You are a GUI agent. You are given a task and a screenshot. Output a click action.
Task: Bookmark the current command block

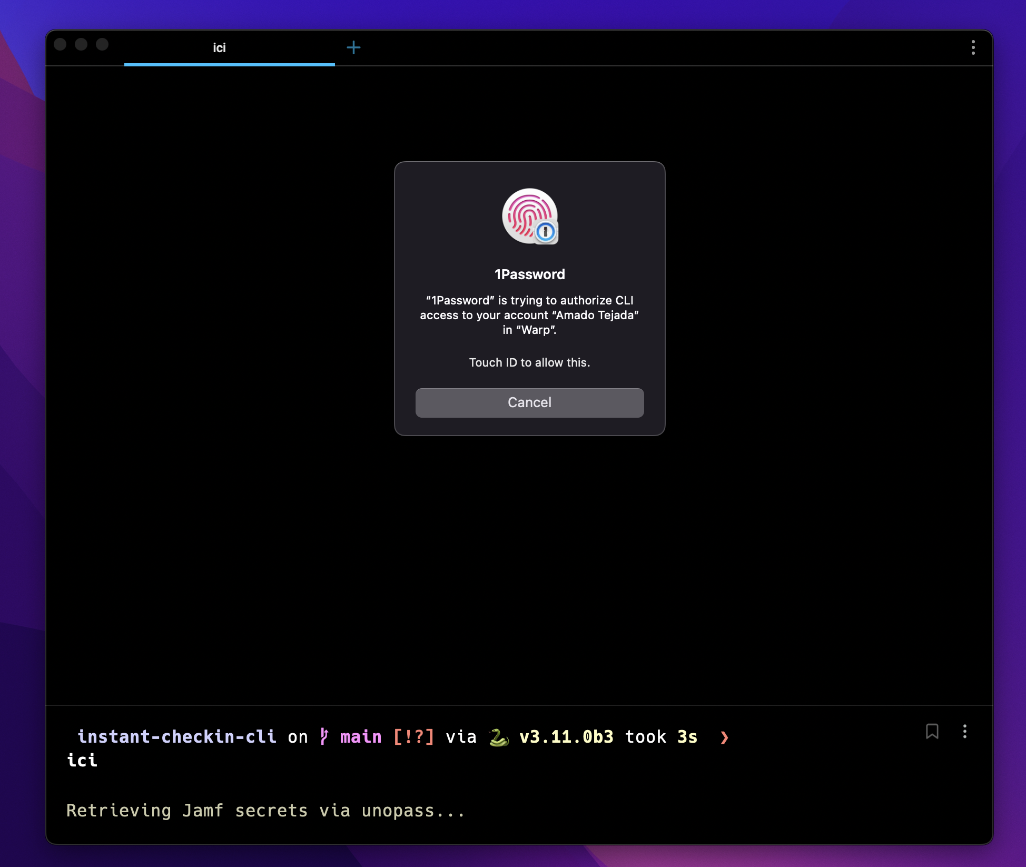tap(932, 731)
